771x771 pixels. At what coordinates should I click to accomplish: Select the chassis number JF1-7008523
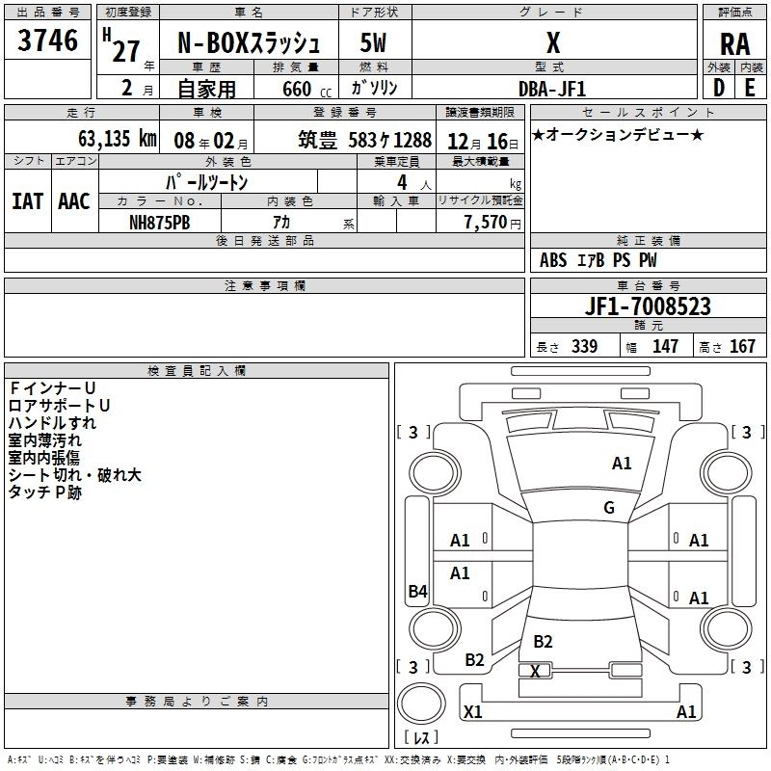pos(649,306)
